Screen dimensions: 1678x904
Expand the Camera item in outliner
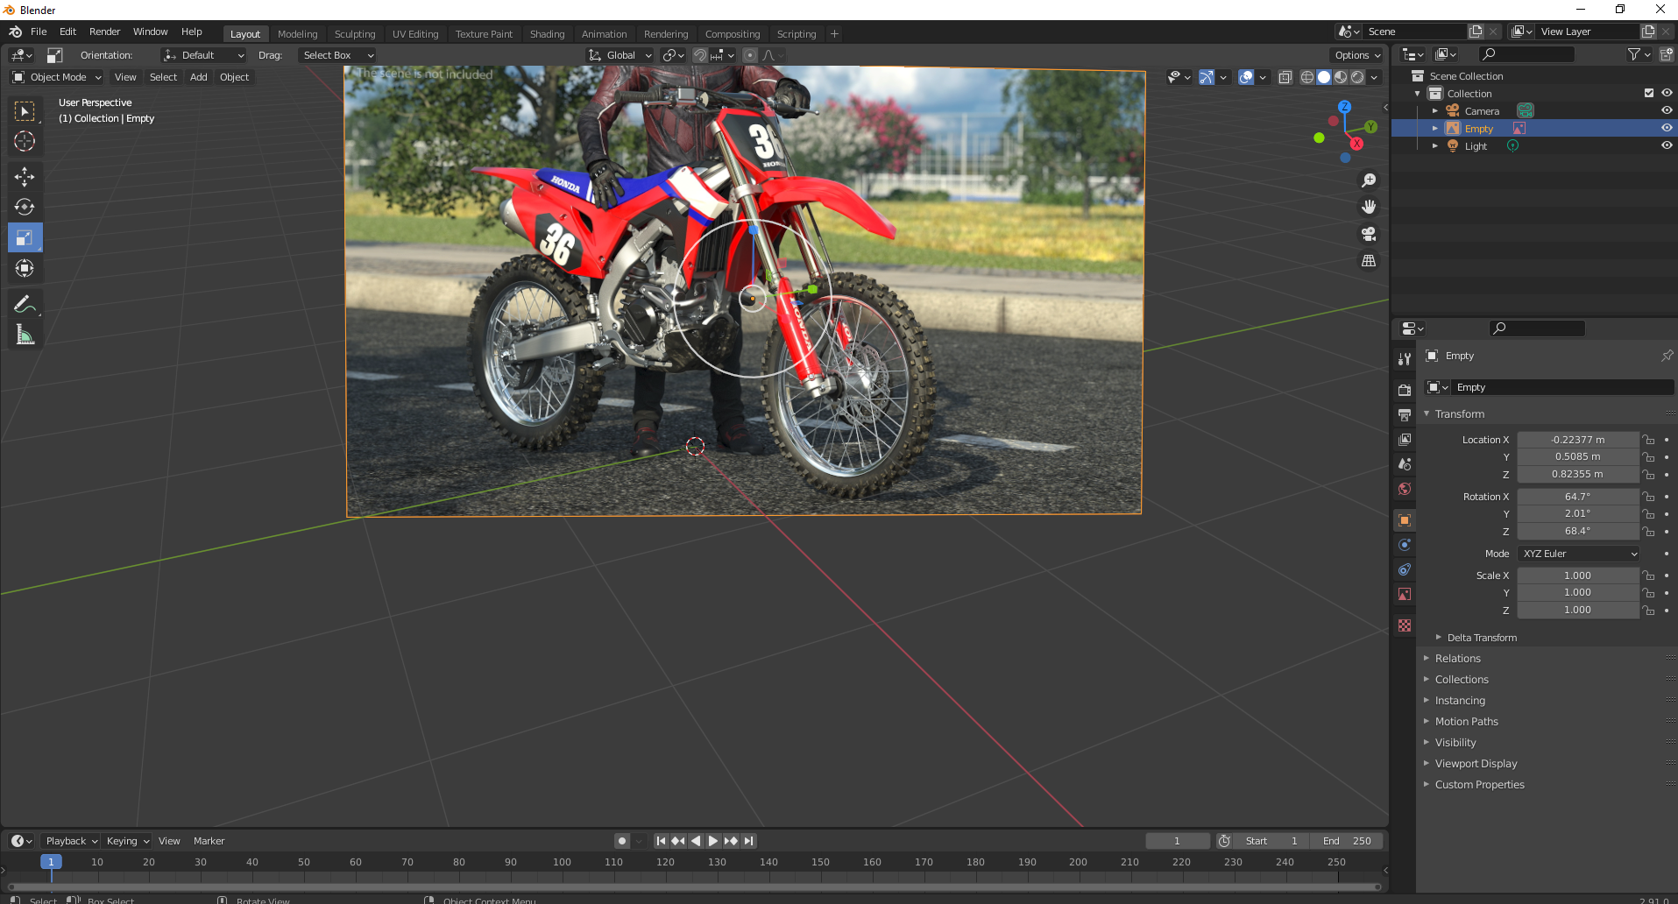coord(1434,111)
